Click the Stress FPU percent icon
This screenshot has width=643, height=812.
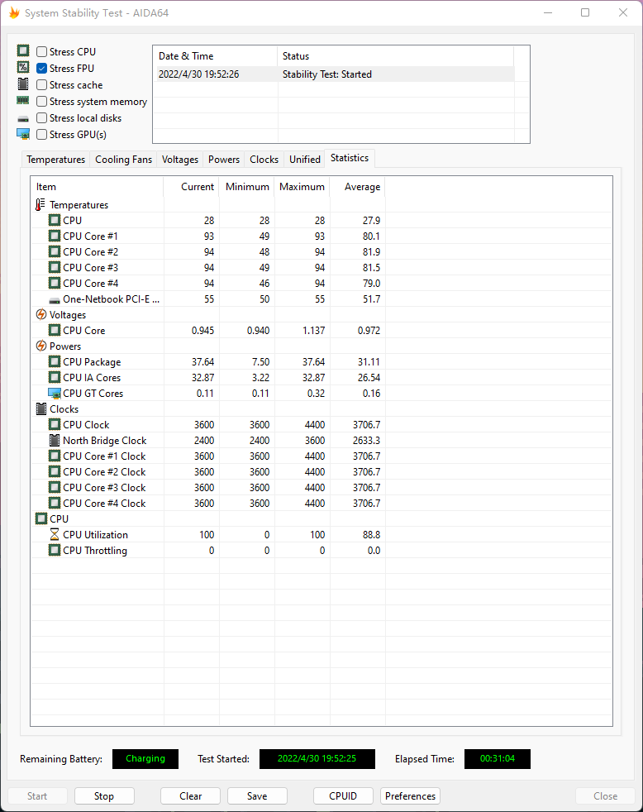coord(23,67)
